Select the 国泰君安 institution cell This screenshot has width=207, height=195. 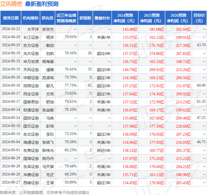click(x=31, y=102)
